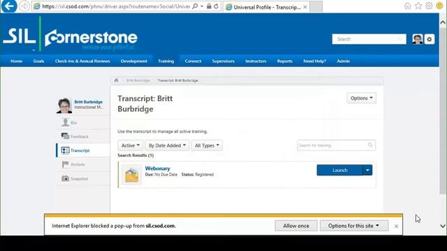The image size is (447, 251).
Task: Open the Home menu
Action: point(16,61)
